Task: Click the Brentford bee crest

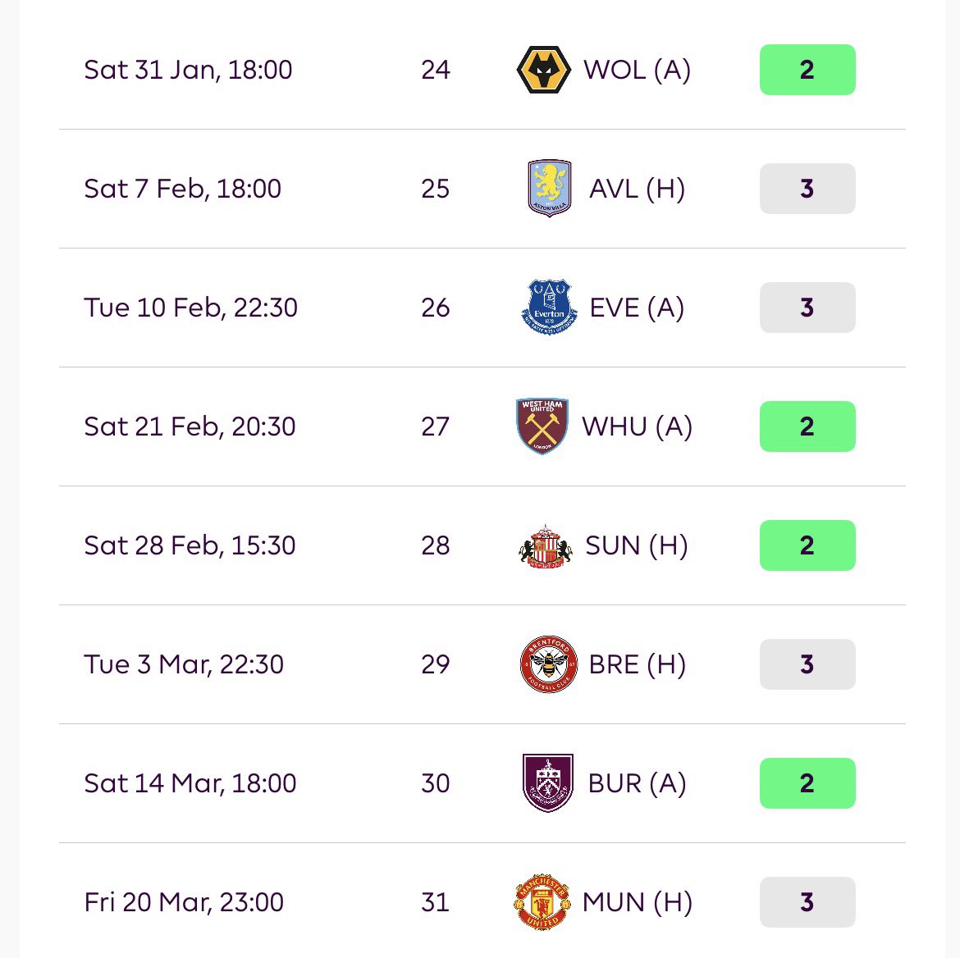Action: [x=549, y=664]
